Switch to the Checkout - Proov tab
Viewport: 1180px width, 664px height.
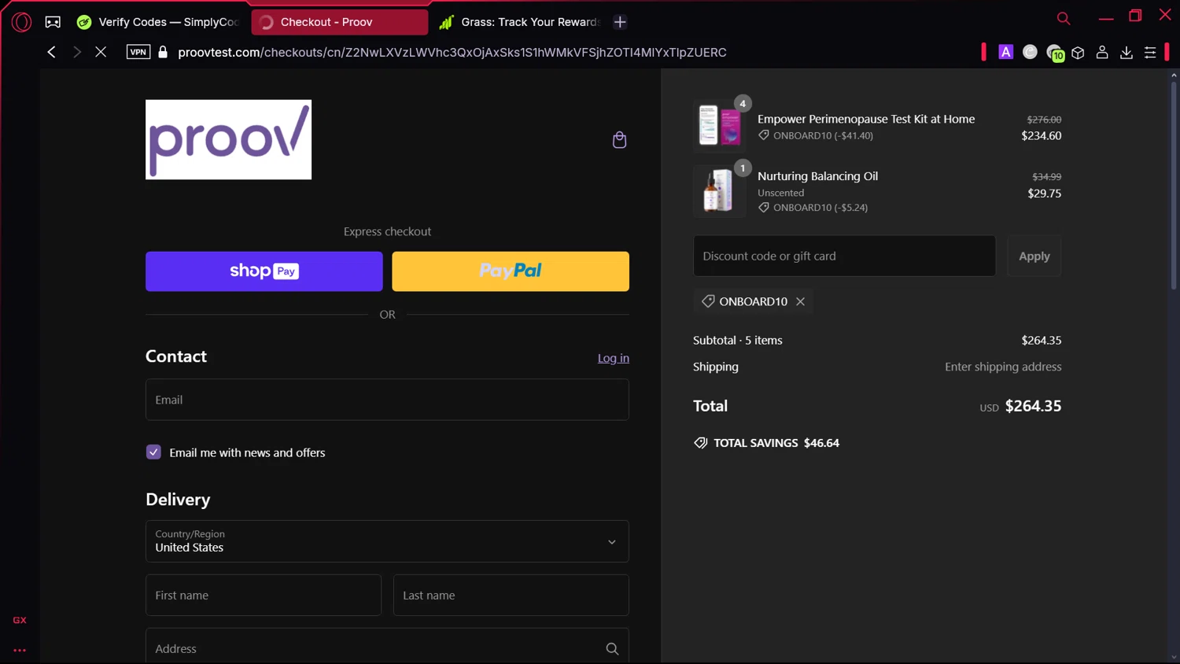[340, 22]
